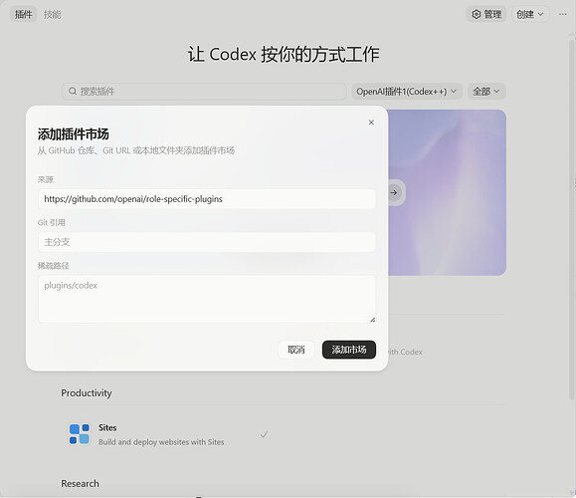The image size is (576, 498).
Task: Close the 添加插件市场 dialog
Action: pyautogui.click(x=371, y=123)
